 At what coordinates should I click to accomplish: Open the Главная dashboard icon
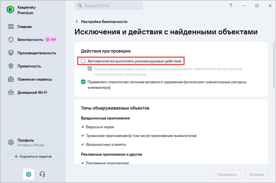(11, 26)
